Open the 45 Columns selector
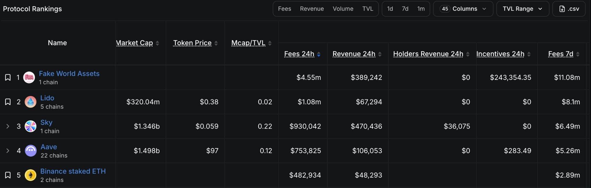 [x=463, y=9]
